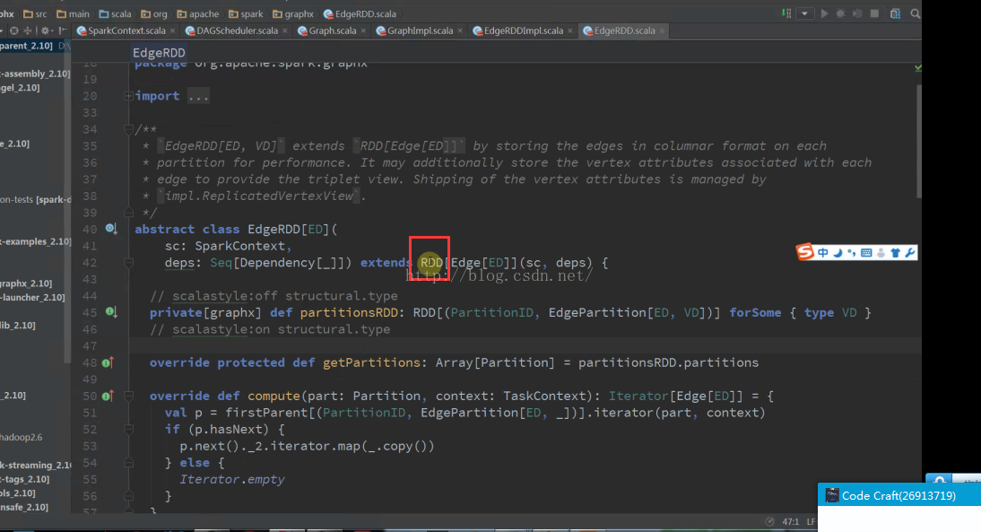Close the EdgeRDDImpl.scala tab
The image size is (981, 532).
tap(570, 31)
